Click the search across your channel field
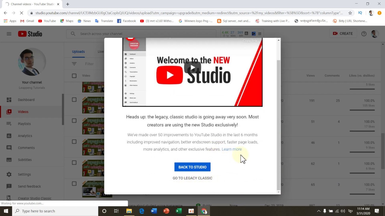The width and height of the screenshot is (385, 216). coord(141,34)
